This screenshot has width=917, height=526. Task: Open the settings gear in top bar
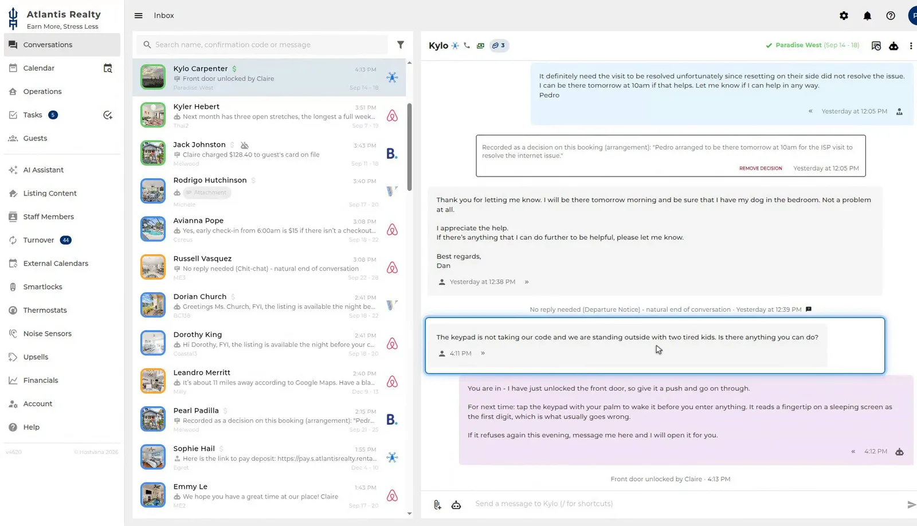coord(844,15)
